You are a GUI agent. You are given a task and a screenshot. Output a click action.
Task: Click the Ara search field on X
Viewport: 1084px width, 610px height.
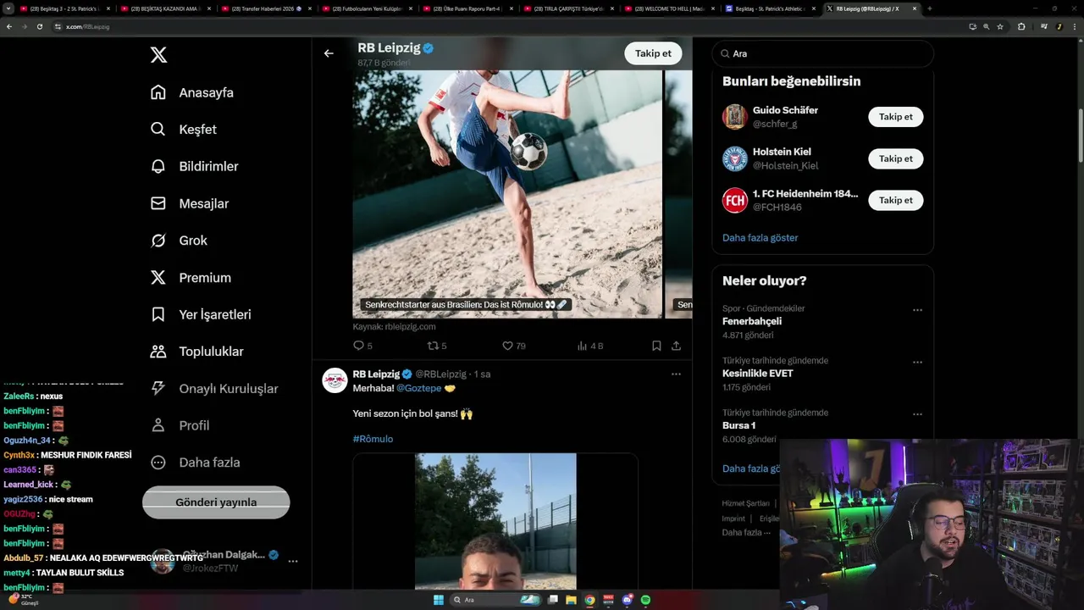coord(822,53)
